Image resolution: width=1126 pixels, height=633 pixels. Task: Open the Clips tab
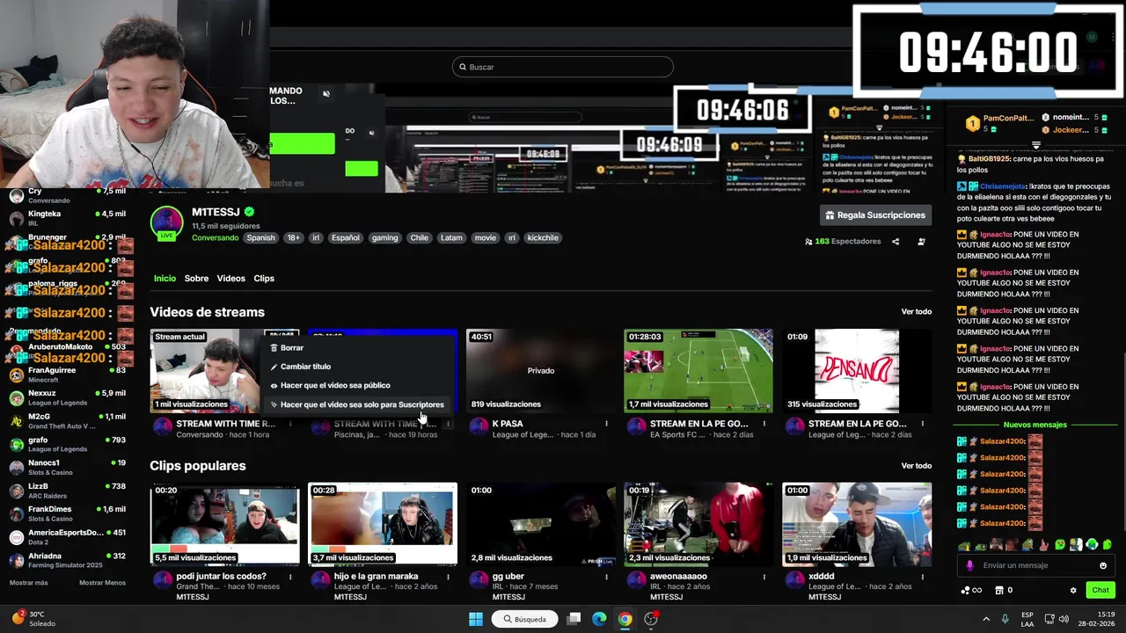coord(264,278)
